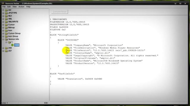Screen dimensions: 190x106
Task: Click the OriginalFilename value line
Action: 90,58
